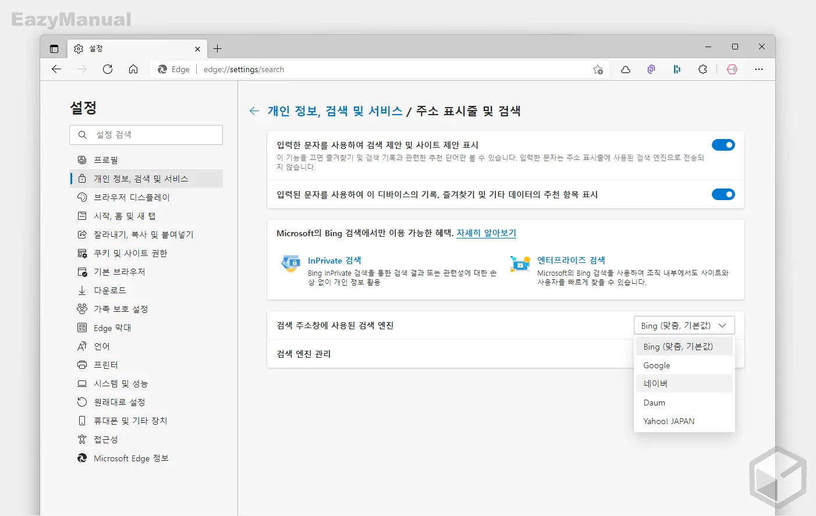Open the Bing (맞춤, 기본값) search engine dropdown
The height and width of the screenshot is (516, 816).
coord(684,325)
